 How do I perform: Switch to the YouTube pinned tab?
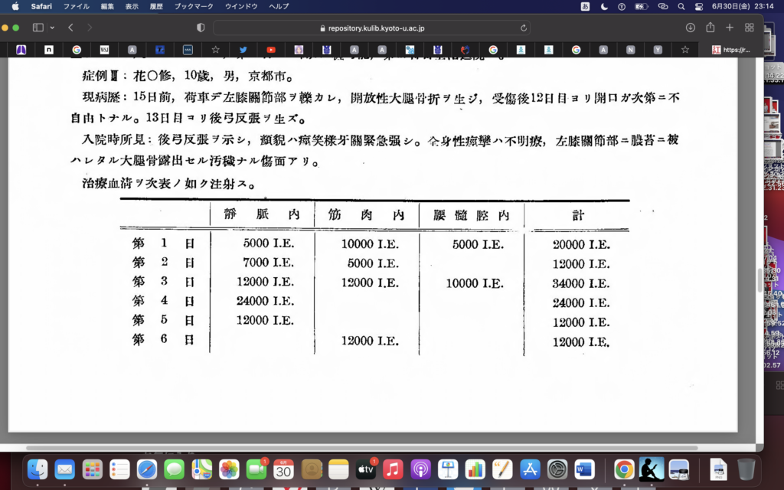[271, 50]
